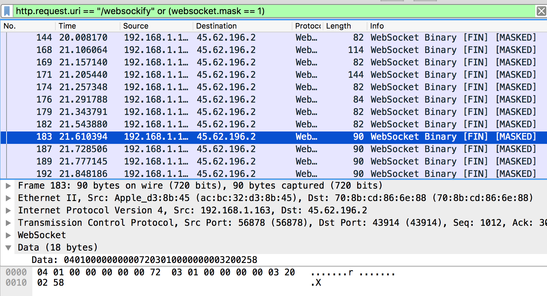Sort by the Length column header
Screen dimensions: 547x296
338,26
